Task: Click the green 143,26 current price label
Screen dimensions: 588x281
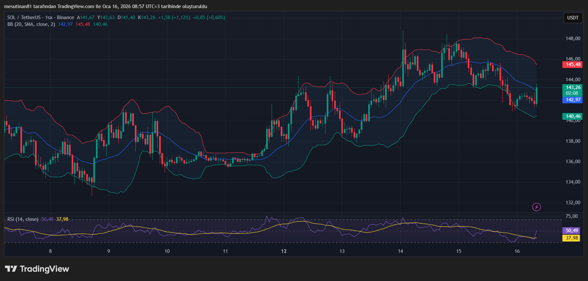Action: click(x=573, y=87)
